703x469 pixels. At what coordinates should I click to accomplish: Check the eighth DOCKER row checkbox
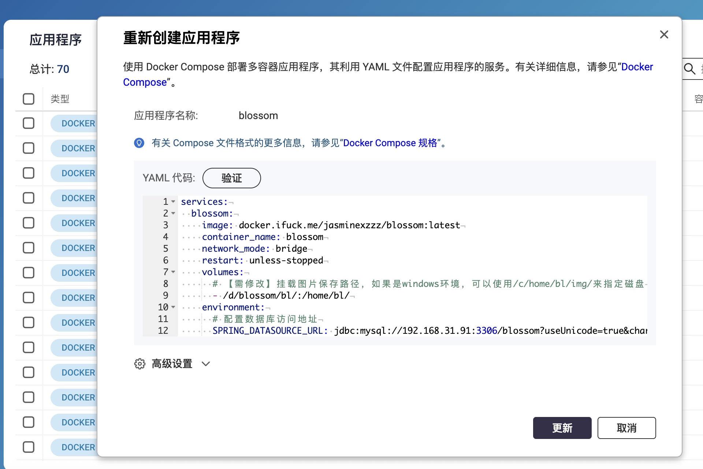(x=29, y=298)
